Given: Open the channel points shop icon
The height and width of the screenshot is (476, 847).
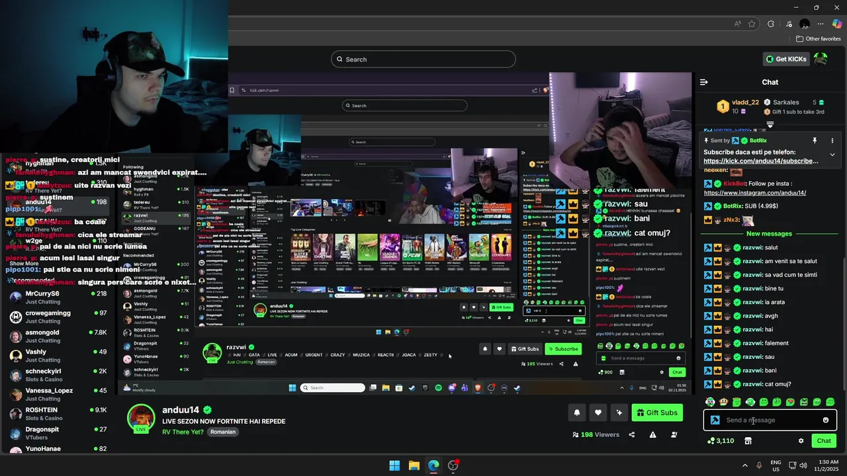Looking at the screenshot, I should [x=748, y=441].
